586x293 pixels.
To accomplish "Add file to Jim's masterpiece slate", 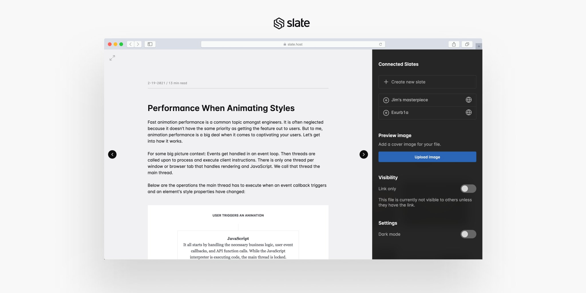I will pyautogui.click(x=386, y=100).
